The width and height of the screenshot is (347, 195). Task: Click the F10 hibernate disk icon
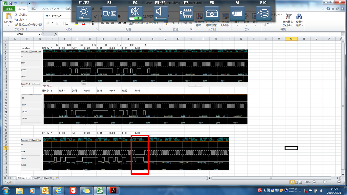[x=263, y=13]
